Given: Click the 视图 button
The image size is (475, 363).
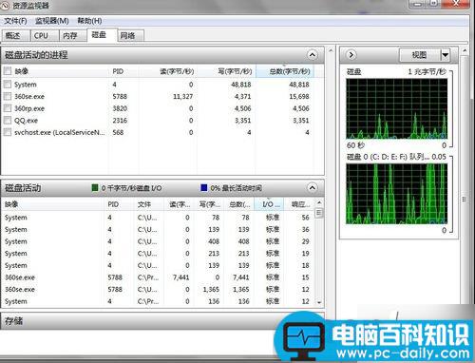Looking at the screenshot, I should point(419,55).
